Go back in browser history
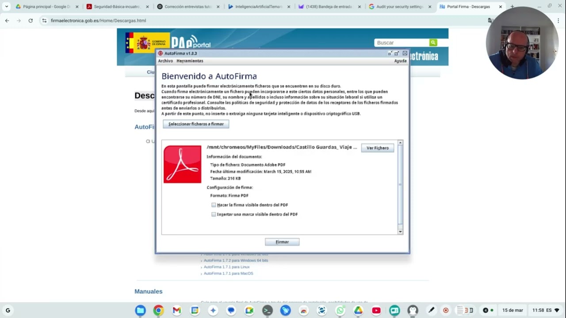566x318 pixels. [x=7, y=20]
